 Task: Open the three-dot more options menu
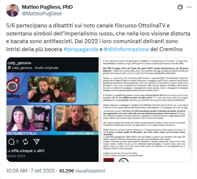click(x=189, y=7)
